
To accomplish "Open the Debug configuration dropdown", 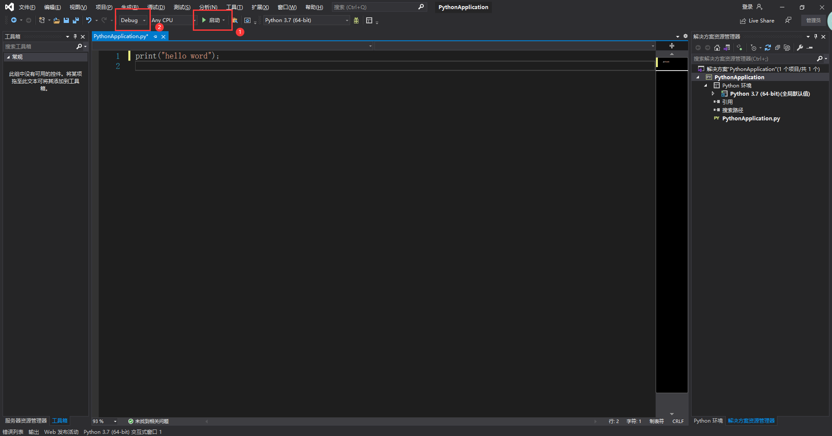I will pyautogui.click(x=144, y=20).
